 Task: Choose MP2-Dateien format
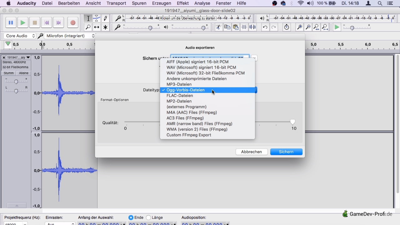tap(207, 101)
